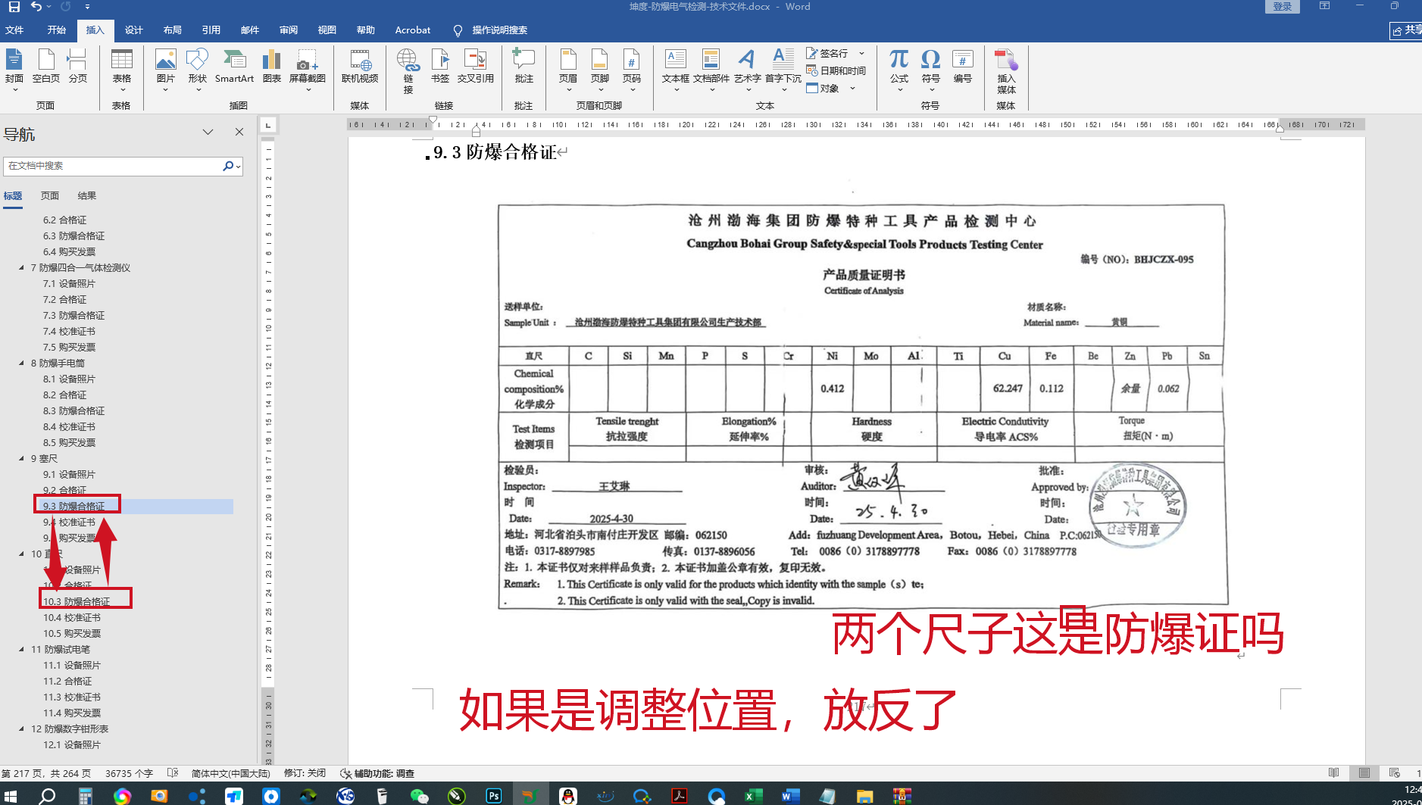Open the Shapes (形状) gallery
Screen dimensions: 1422x805
tap(198, 70)
